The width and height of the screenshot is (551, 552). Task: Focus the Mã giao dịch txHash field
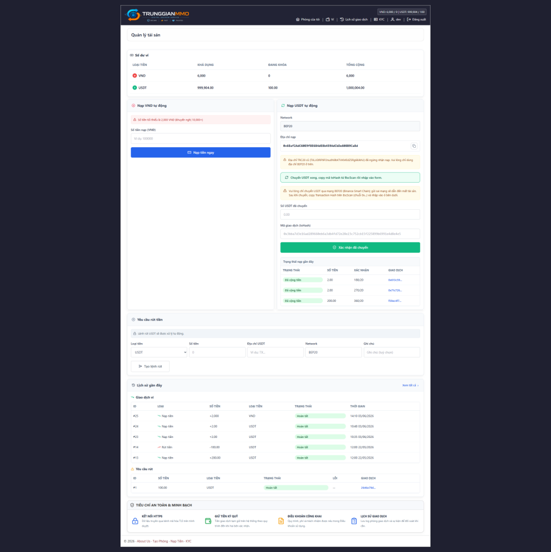350,234
